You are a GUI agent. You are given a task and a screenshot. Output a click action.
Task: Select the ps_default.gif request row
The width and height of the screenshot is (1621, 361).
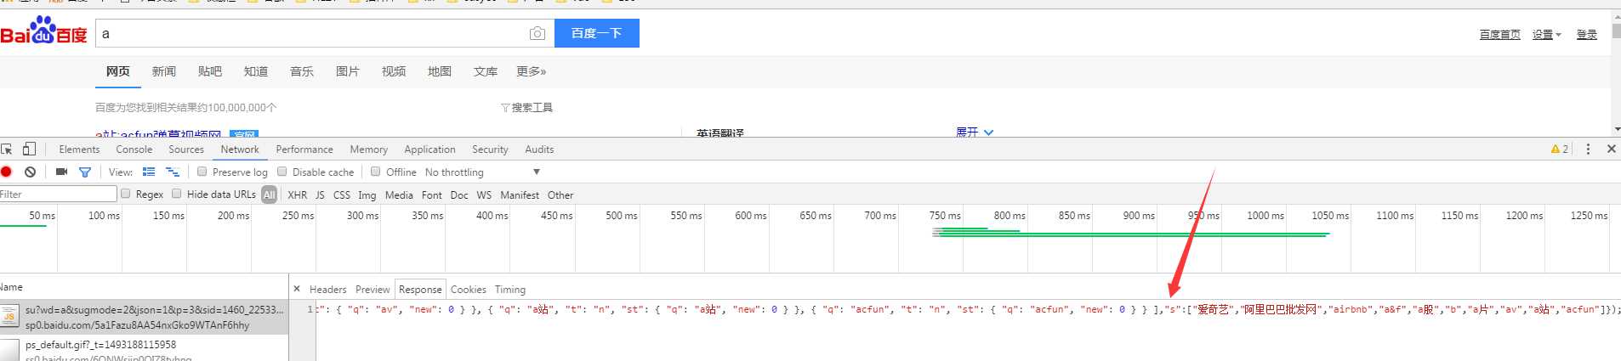(x=144, y=349)
